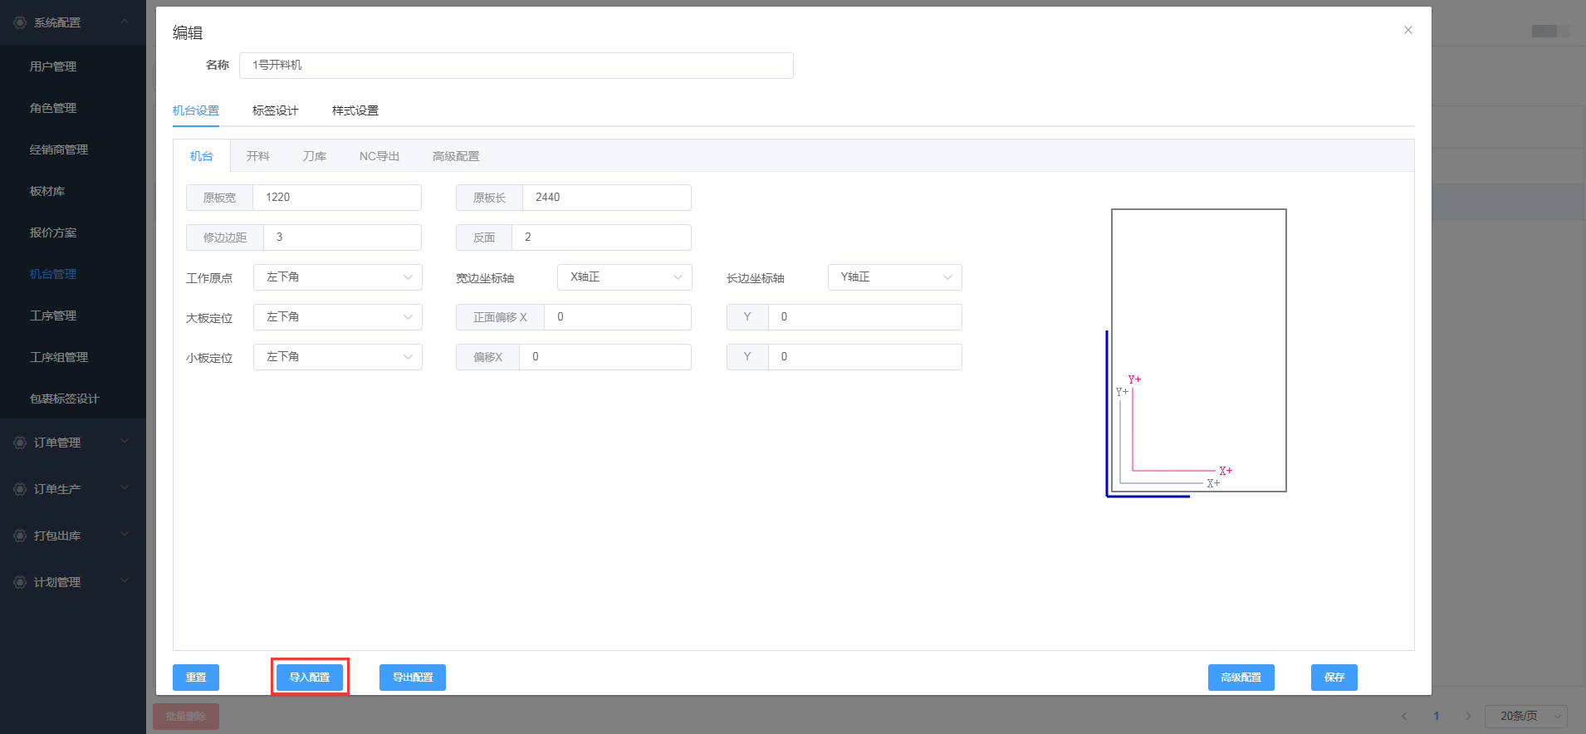Open the 宽边坐标轴 dropdown
1586x734 pixels.
point(624,277)
